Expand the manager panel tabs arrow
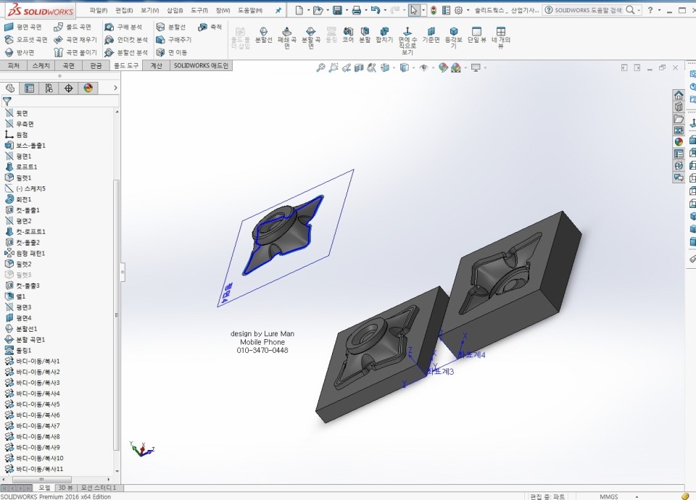 115,88
